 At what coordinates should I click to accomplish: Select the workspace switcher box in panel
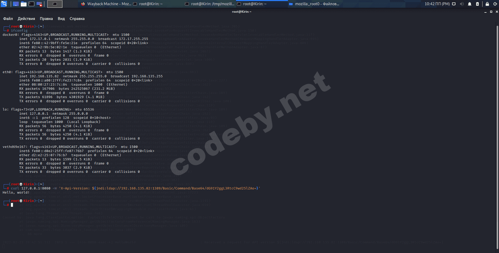pyautogui.click(x=55, y=4)
